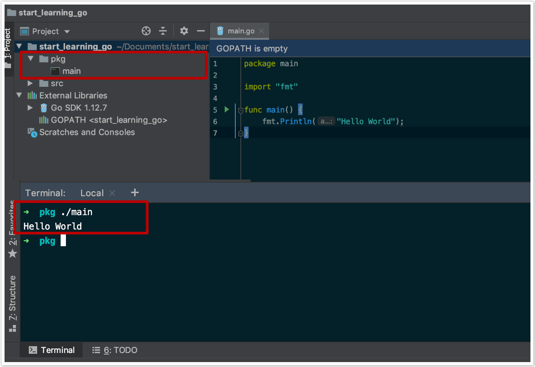Click the pkg folder icon
Screen dimensions: 535x367
point(44,59)
